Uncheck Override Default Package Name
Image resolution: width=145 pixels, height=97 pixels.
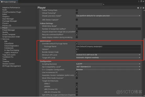[x=77, y=44]
